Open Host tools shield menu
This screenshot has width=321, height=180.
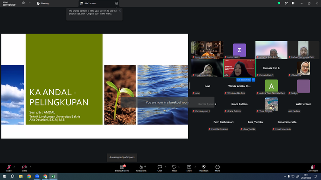[x=204, y=168]
